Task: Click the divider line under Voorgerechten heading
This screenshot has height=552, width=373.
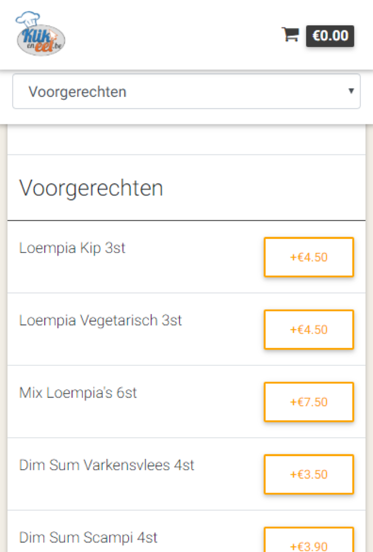Action: 186,221
